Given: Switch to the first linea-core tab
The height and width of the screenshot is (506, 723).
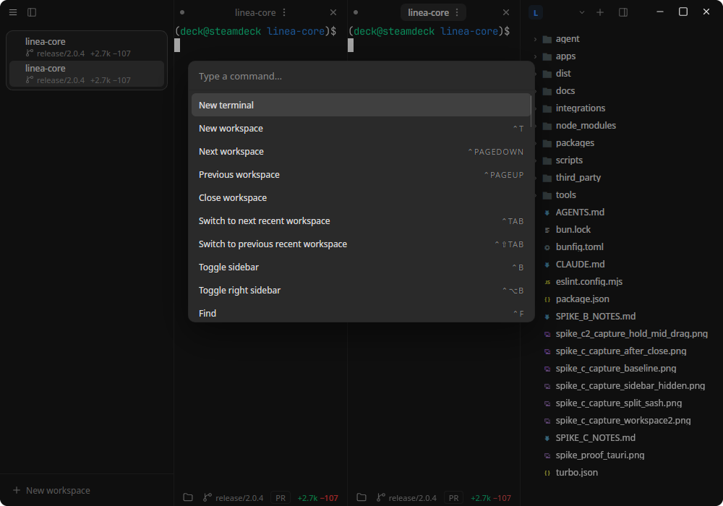Looking at the screenshot, I should point(255,12).
